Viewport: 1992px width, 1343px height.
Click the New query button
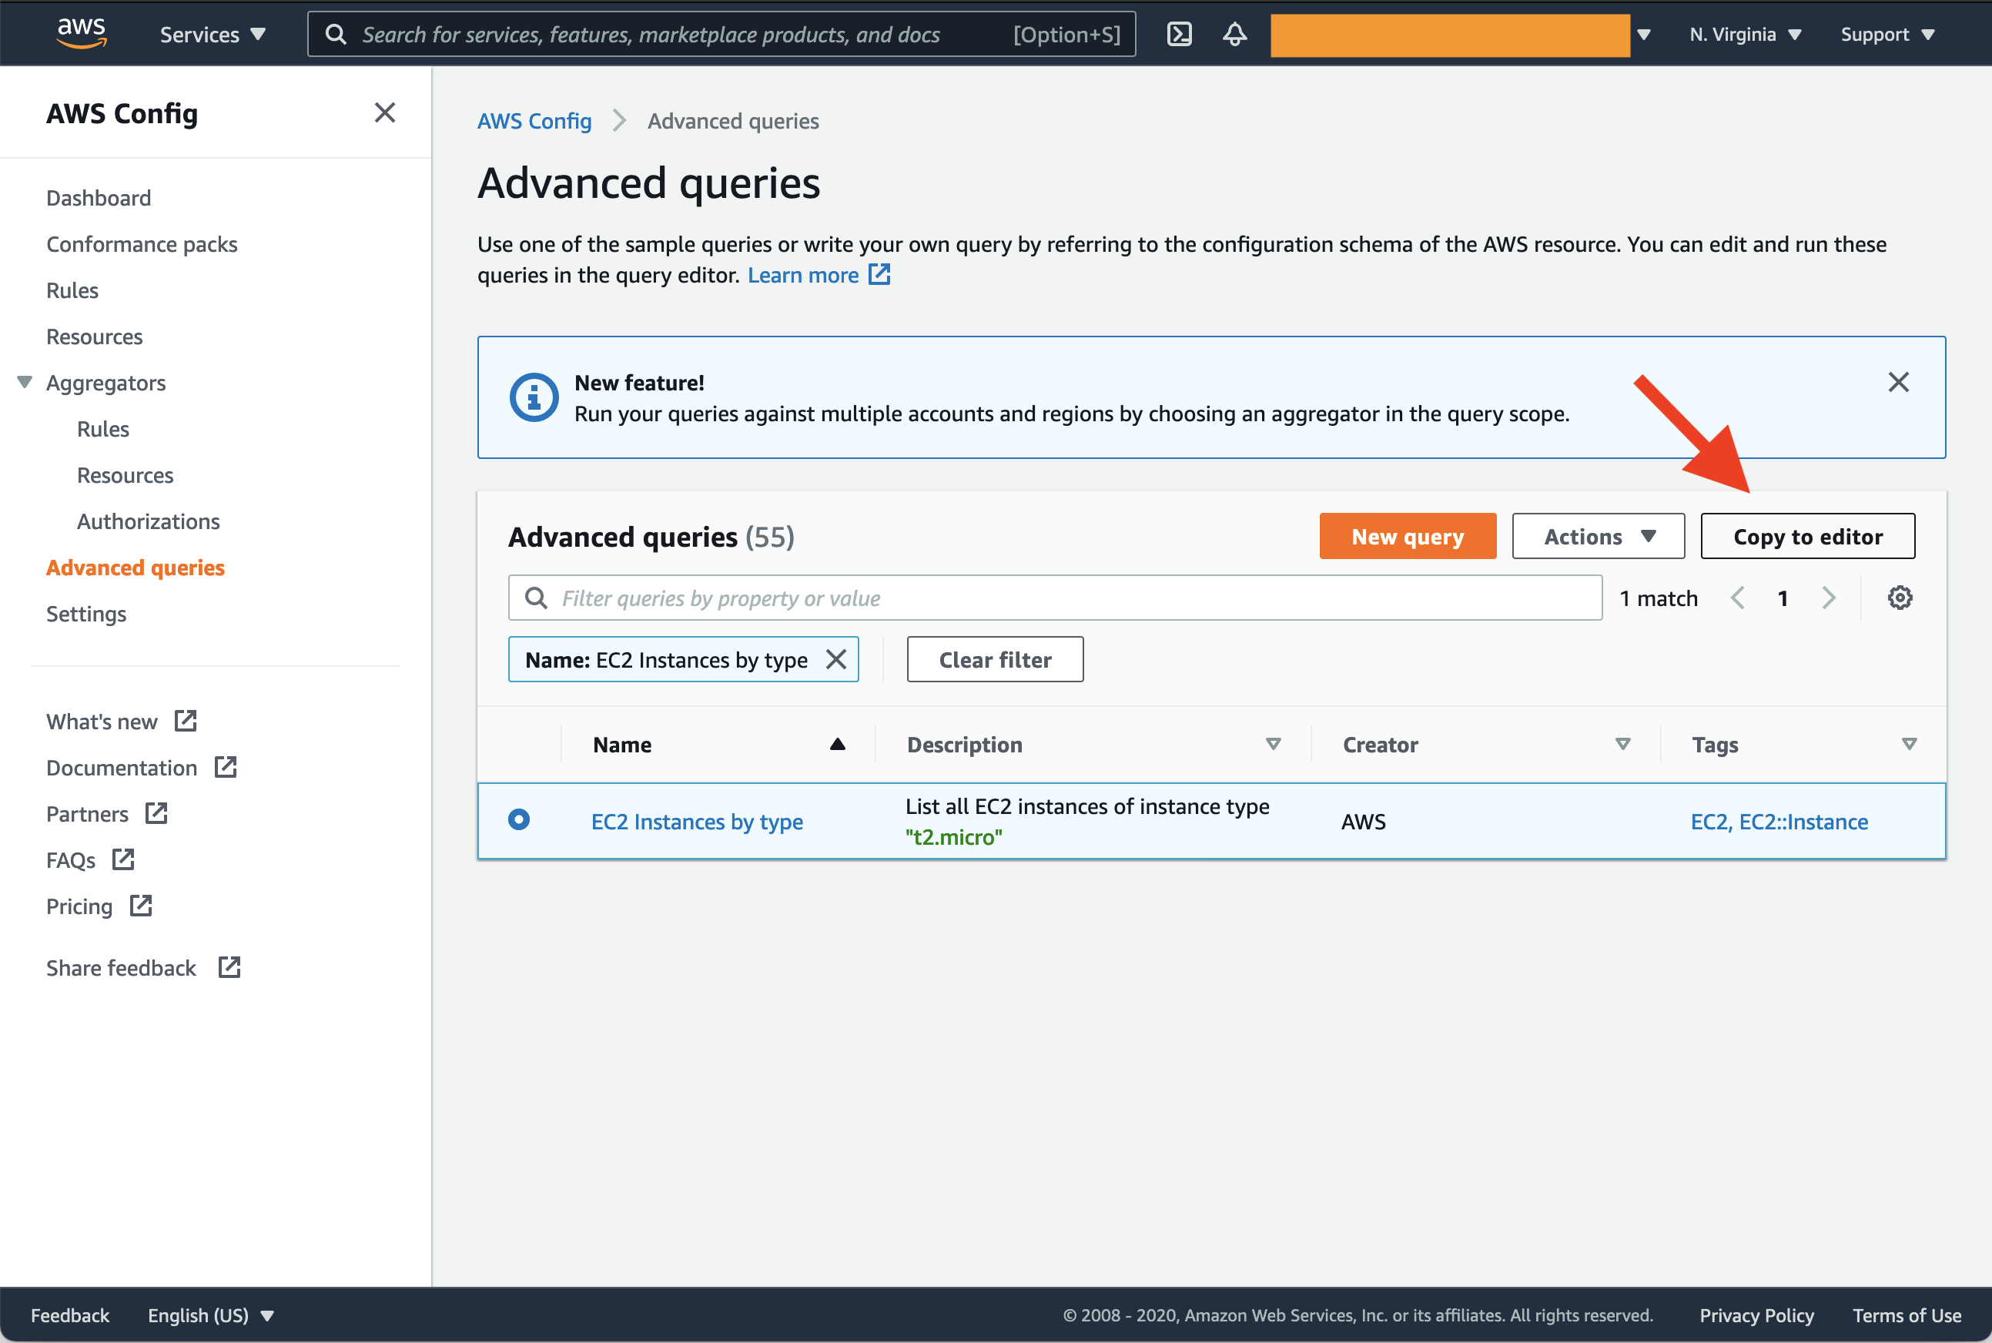1407,536
